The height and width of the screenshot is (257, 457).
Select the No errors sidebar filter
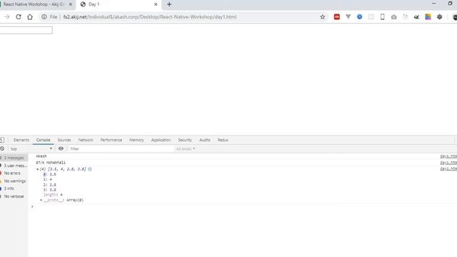(14, 173)
